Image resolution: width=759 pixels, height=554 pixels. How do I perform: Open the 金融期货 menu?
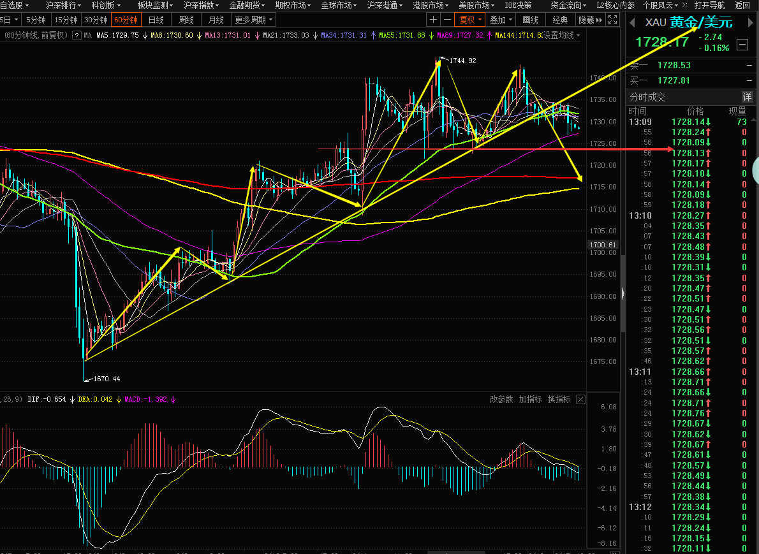[247, 5]
